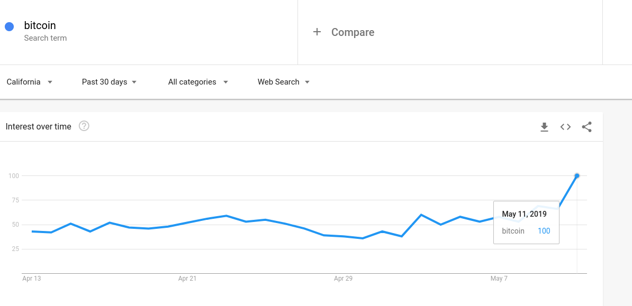
Task: Click the dropdown arrow next to California
Action: [50, 82]
